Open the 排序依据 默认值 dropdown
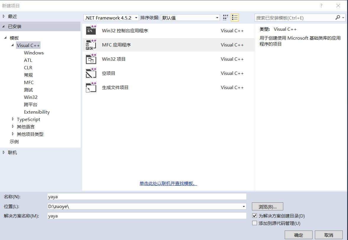Screen dimensions: 348x240 pos(190,18)
